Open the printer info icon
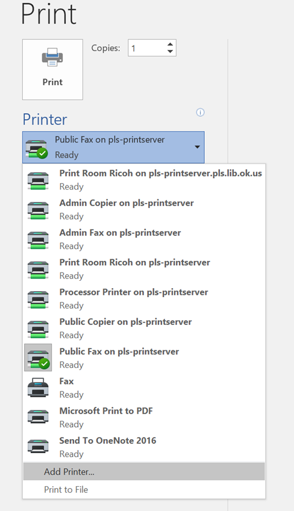The width and height of the screenshot is (294, 511). coord(201,112)
